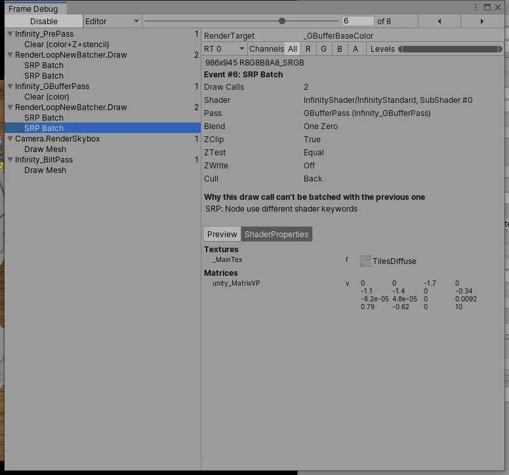This screenshot has height=475, width=509.
Task: Select the Camera.RenderSkybox row
Action: tap(102, 139)
